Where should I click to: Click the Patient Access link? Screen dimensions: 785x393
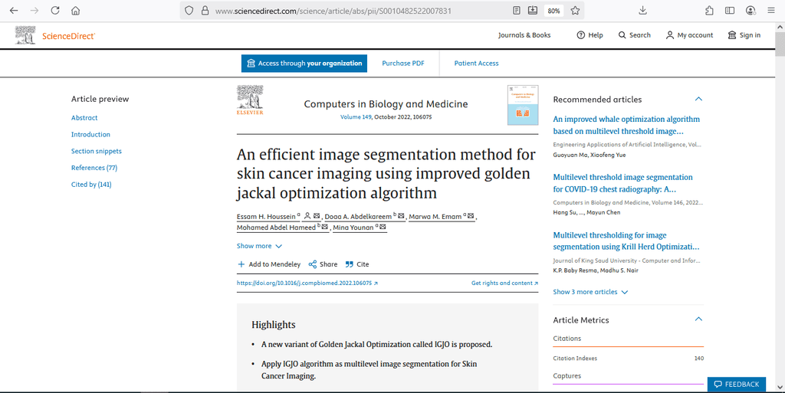point(476,64)
